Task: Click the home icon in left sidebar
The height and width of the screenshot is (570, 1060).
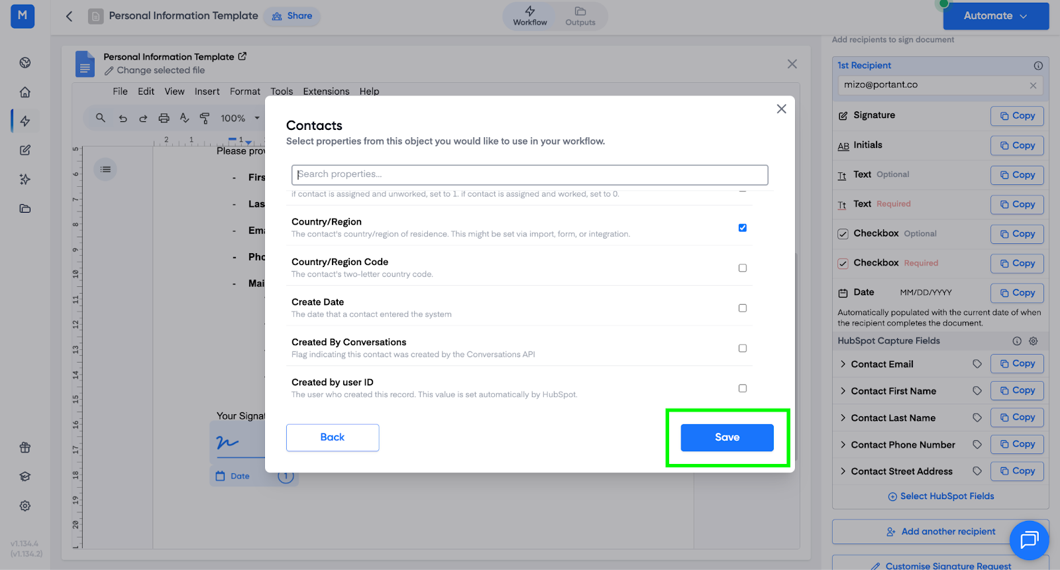Action: (25, 92)
